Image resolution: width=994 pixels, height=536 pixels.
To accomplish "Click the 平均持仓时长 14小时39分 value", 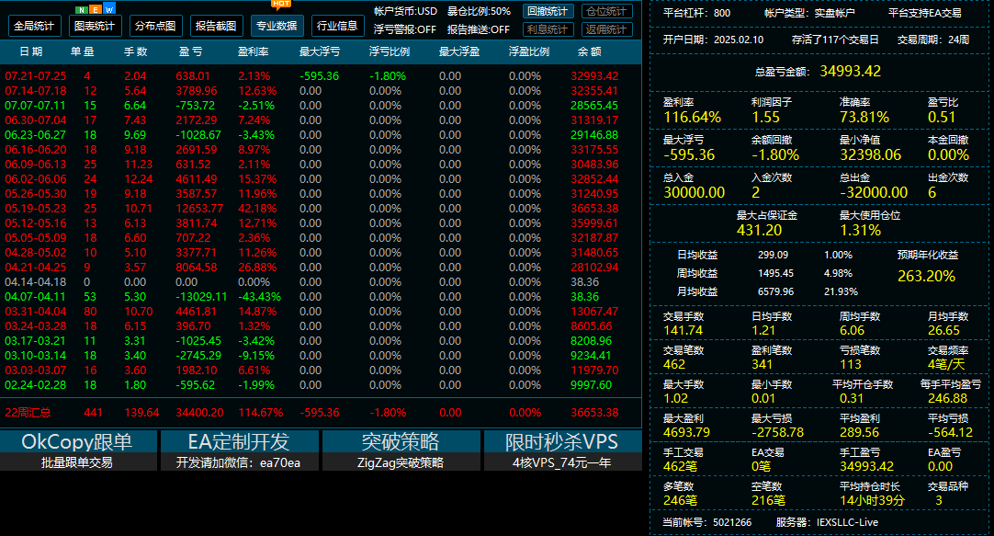I will [x=873, y=500].
